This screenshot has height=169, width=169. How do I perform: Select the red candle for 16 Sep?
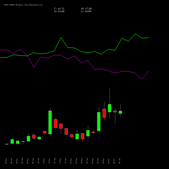pyautogui.click(x=55, y=123)
